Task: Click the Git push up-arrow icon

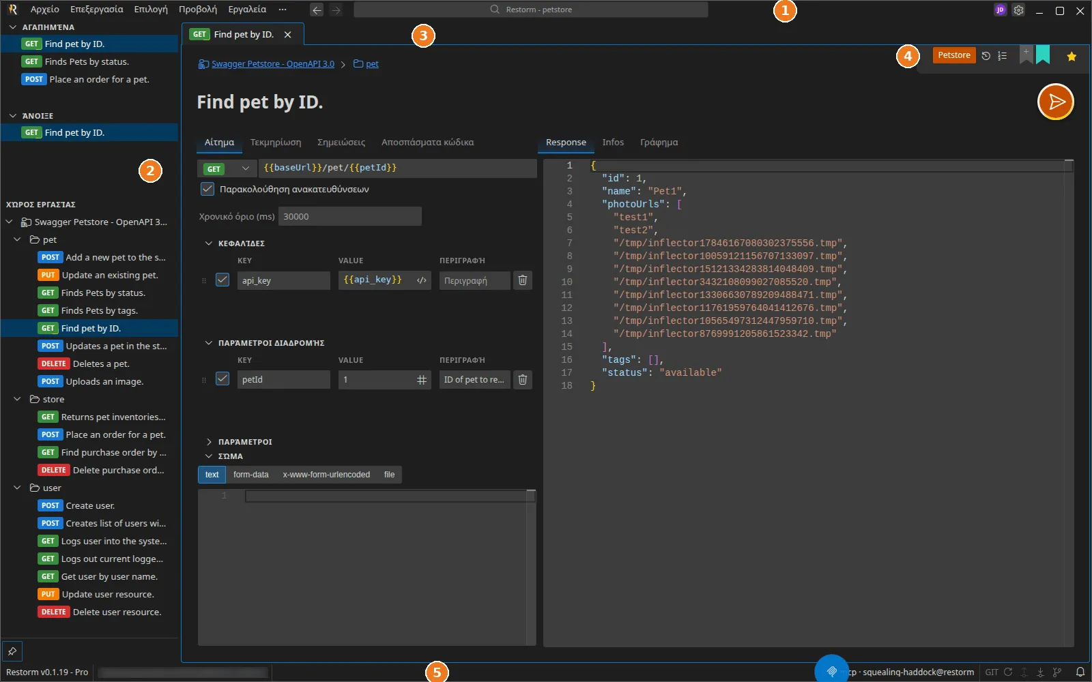Action: click(x=1024, y=672)
